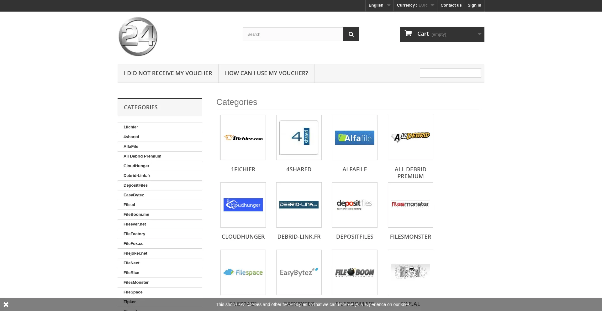Click the magnifying glass search button

point(351,34)
